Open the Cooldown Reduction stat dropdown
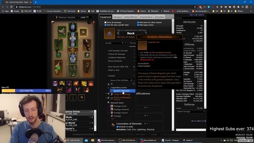Image resolution: width=254 pixels, height=143 pixels. tap(121, 57)
